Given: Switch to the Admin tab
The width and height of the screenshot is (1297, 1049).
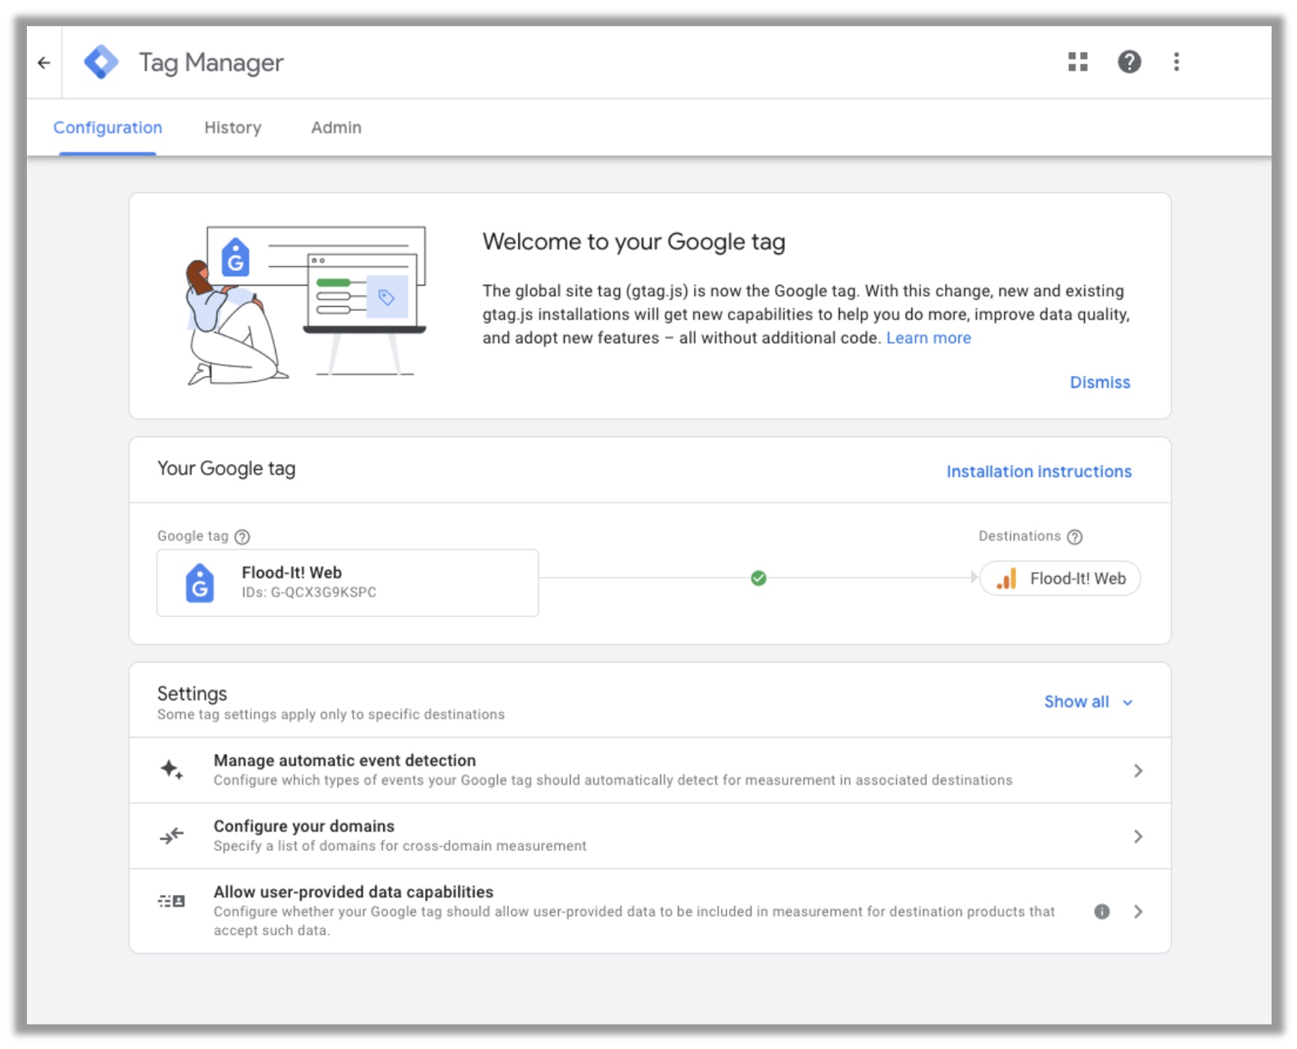Looking at the screenshot, I should coord(336,128).
